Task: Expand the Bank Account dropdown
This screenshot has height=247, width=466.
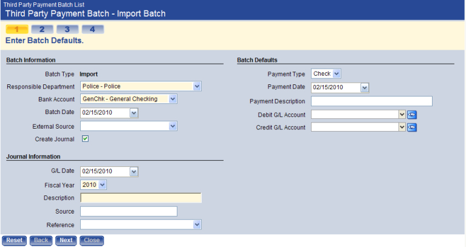Action: pyautogui.click(x=173, y=99)
